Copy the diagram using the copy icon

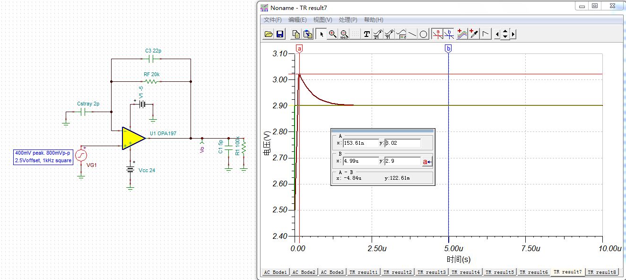(x=296, y=34)
